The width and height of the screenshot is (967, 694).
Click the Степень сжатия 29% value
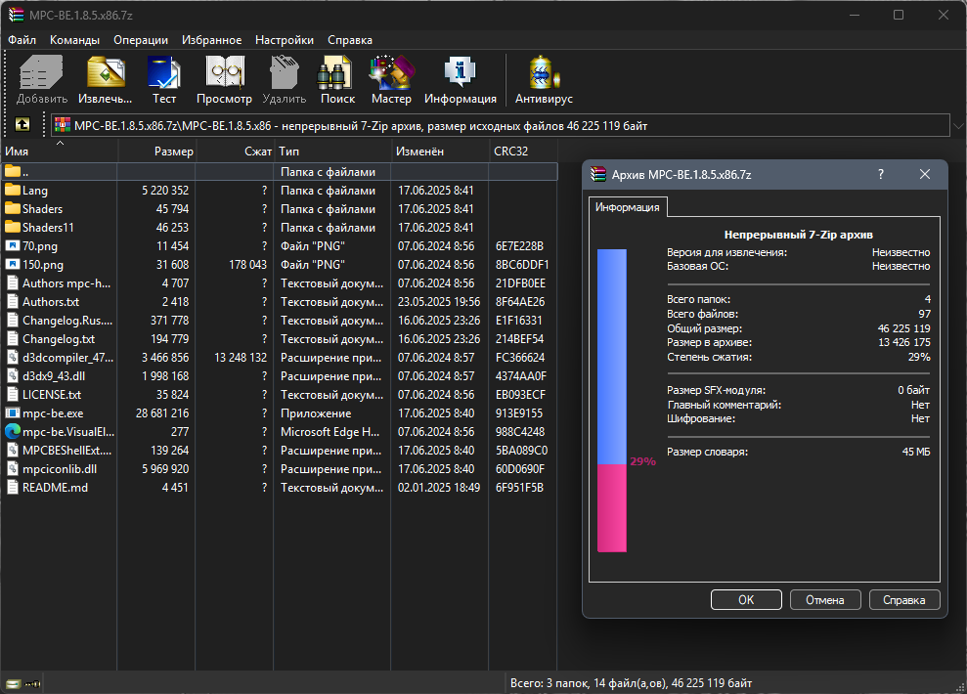[x=919, y=357]
